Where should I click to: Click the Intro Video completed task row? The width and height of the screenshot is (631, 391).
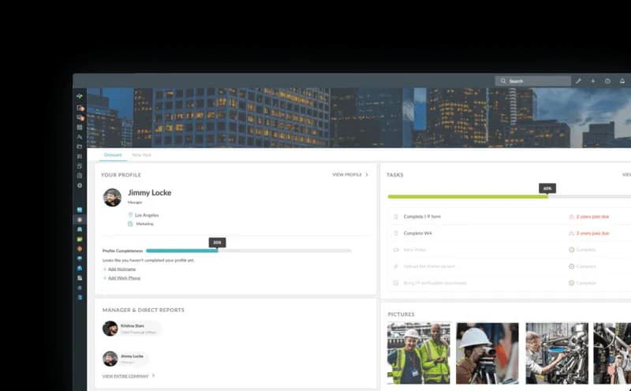tap(510, 250)
